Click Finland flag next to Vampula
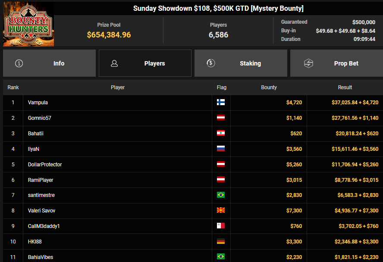 coord(221,103)
